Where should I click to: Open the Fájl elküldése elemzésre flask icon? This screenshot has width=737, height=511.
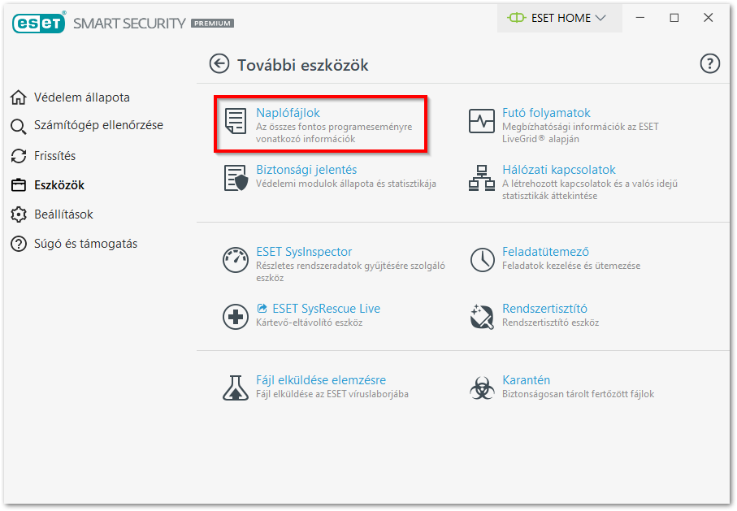236,388
